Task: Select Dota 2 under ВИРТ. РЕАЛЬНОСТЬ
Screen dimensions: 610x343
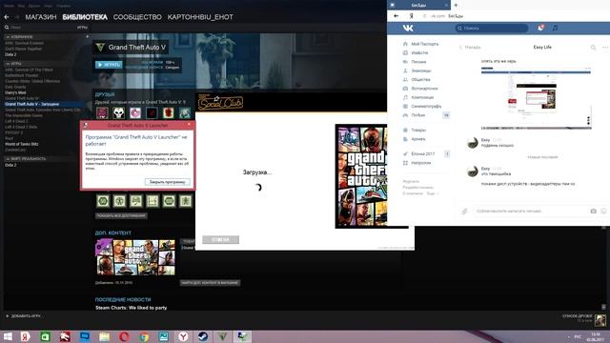Action: click(x=10, y=165)
